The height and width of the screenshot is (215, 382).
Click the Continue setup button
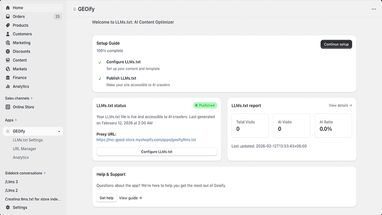click(x=336, y=44)
